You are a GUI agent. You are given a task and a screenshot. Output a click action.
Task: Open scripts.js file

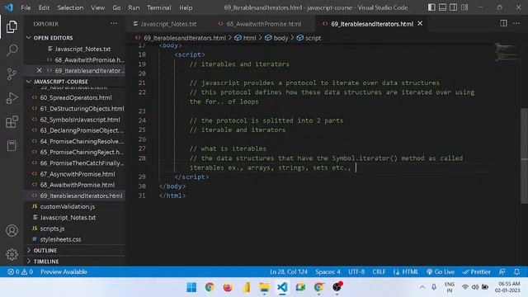click(x=52, y=229)
